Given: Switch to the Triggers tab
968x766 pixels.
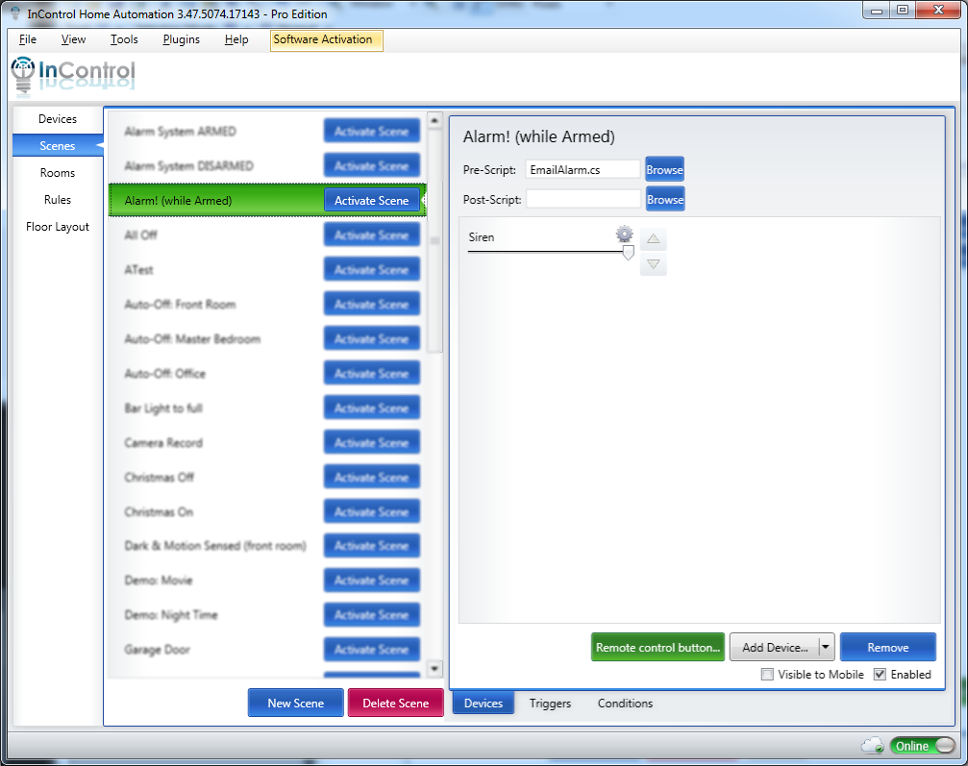Looking at the screenshot, I should coord(550,704).
